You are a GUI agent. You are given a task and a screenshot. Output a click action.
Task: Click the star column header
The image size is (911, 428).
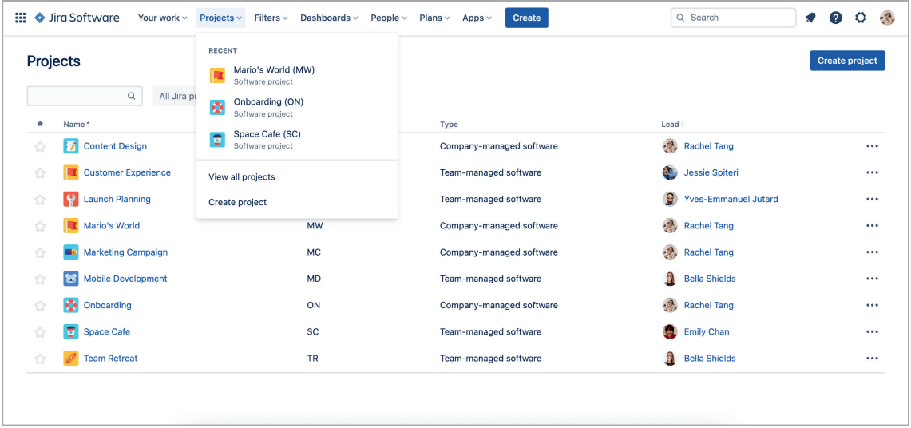pos(40,124)
